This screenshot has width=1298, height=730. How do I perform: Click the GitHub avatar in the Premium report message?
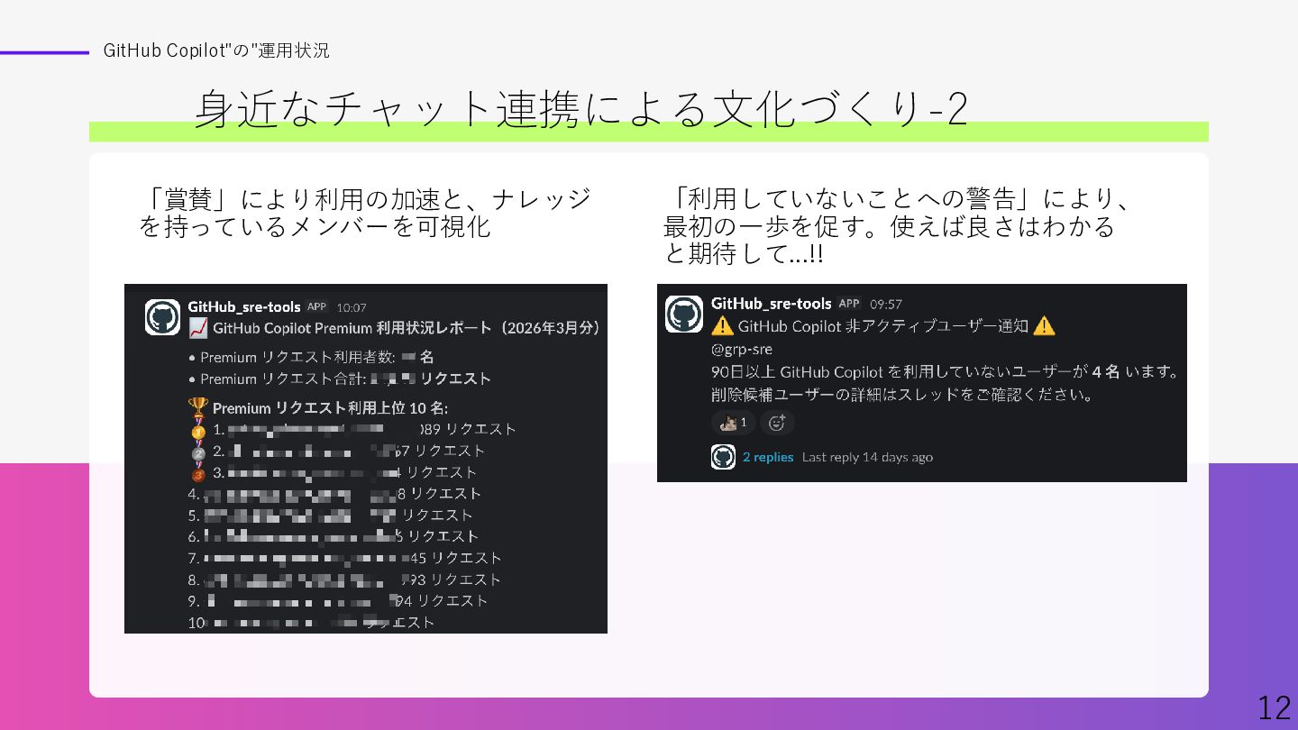click(162, 317)
